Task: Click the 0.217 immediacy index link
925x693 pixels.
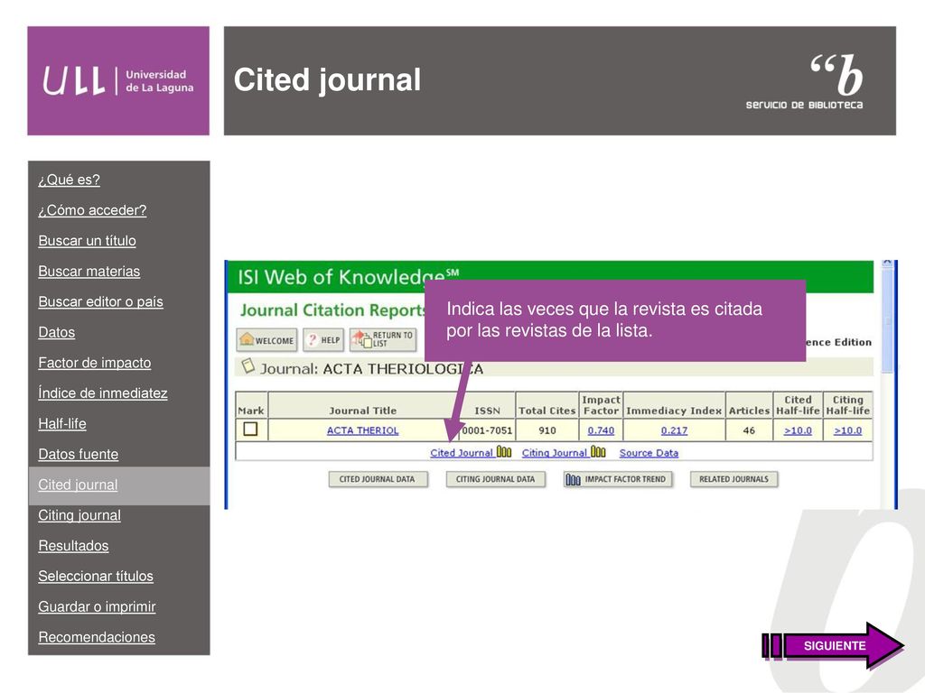Action: point(674,430)
